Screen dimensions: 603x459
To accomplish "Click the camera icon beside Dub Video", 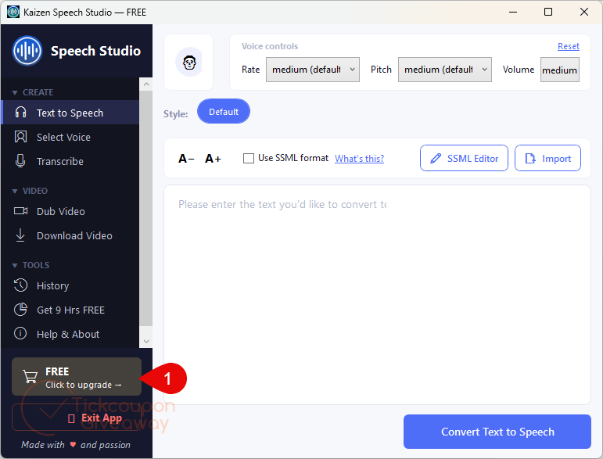I will click(20, 211).
